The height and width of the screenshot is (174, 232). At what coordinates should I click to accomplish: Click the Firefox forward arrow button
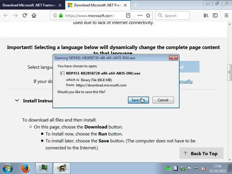15,15
